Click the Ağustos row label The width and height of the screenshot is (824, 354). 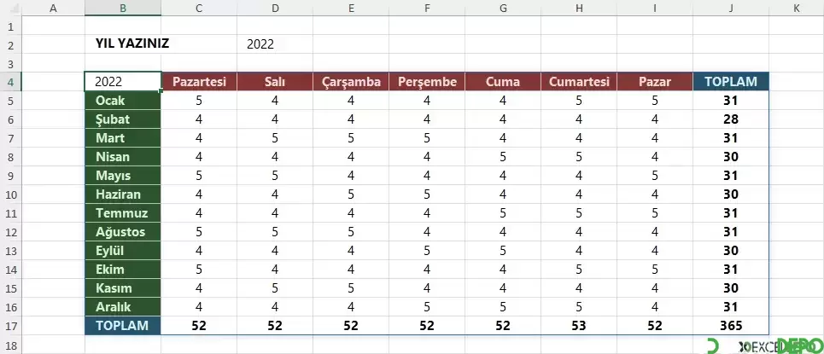(122, 232)
